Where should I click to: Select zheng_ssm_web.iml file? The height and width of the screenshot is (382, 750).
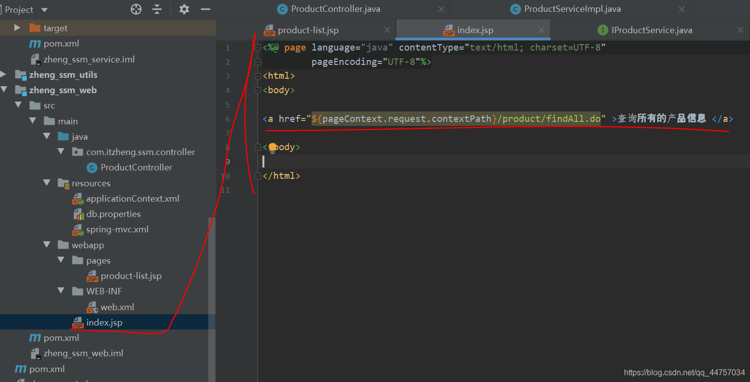point(83,353)
